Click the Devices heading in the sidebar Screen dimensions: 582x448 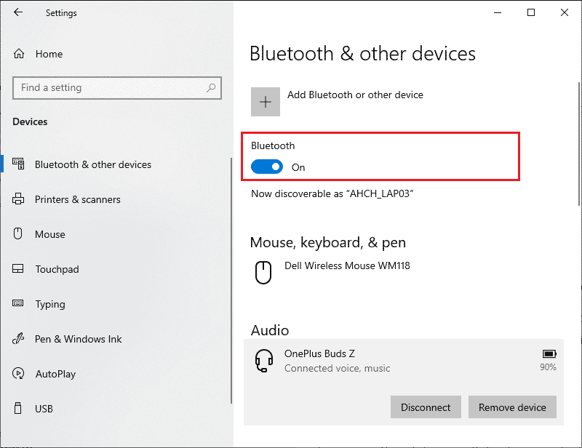click(x=30, y=121)
